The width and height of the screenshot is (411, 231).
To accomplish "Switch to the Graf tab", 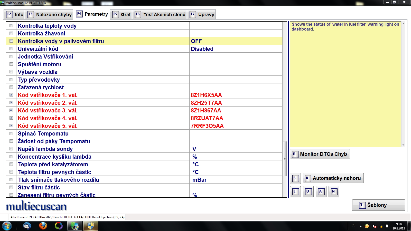I will 122,14.
